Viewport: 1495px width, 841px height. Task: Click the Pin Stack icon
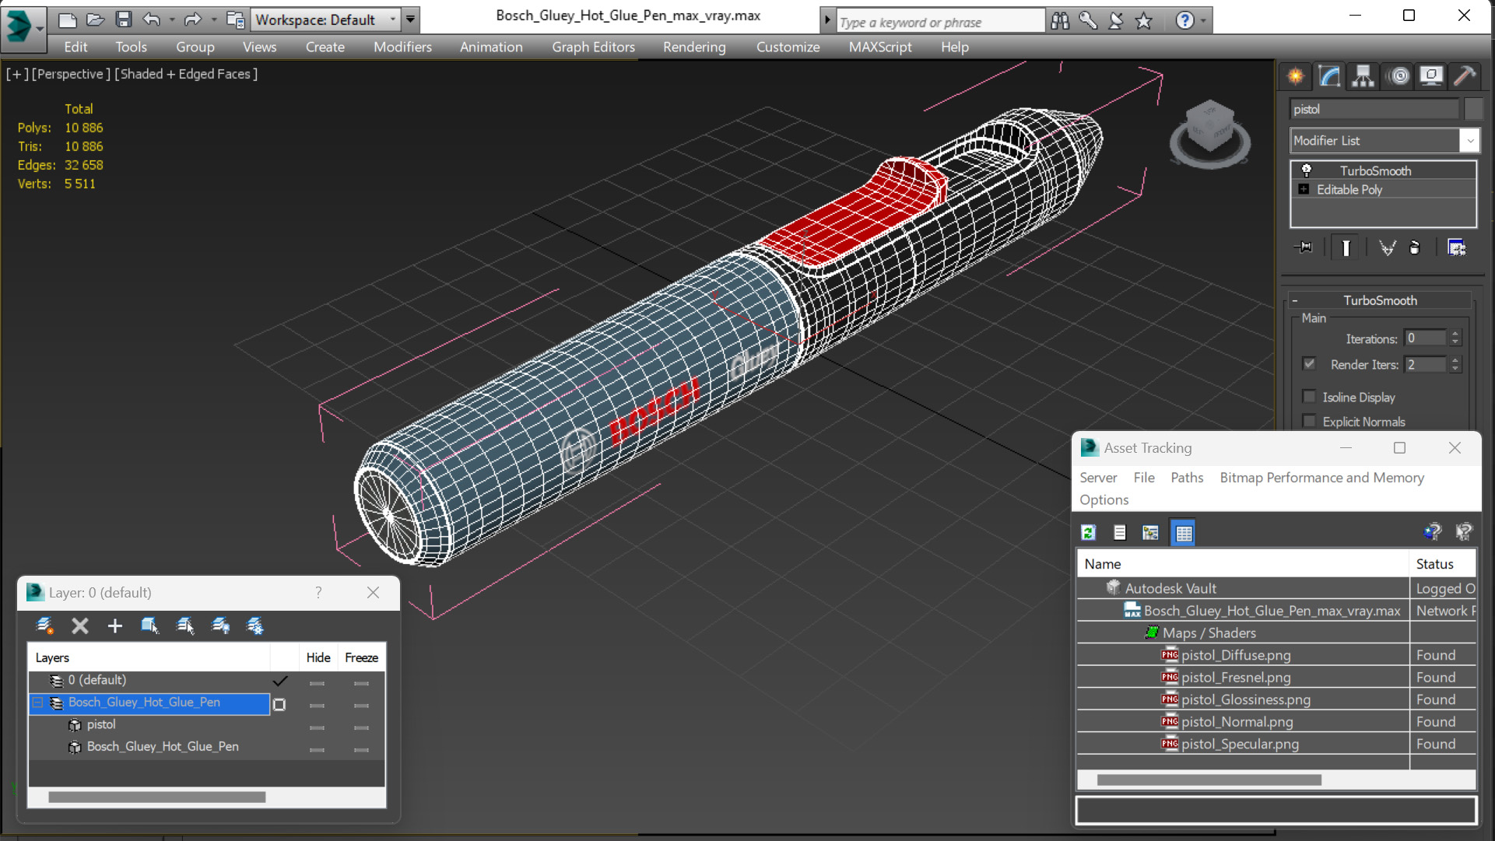coord(1304,247)
